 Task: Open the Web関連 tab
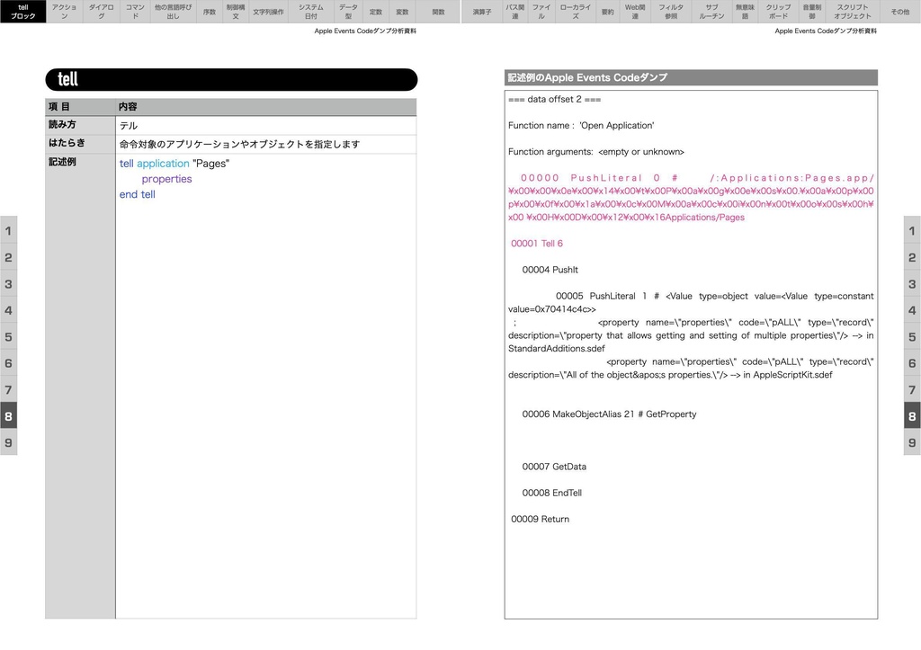click(635, 10)
